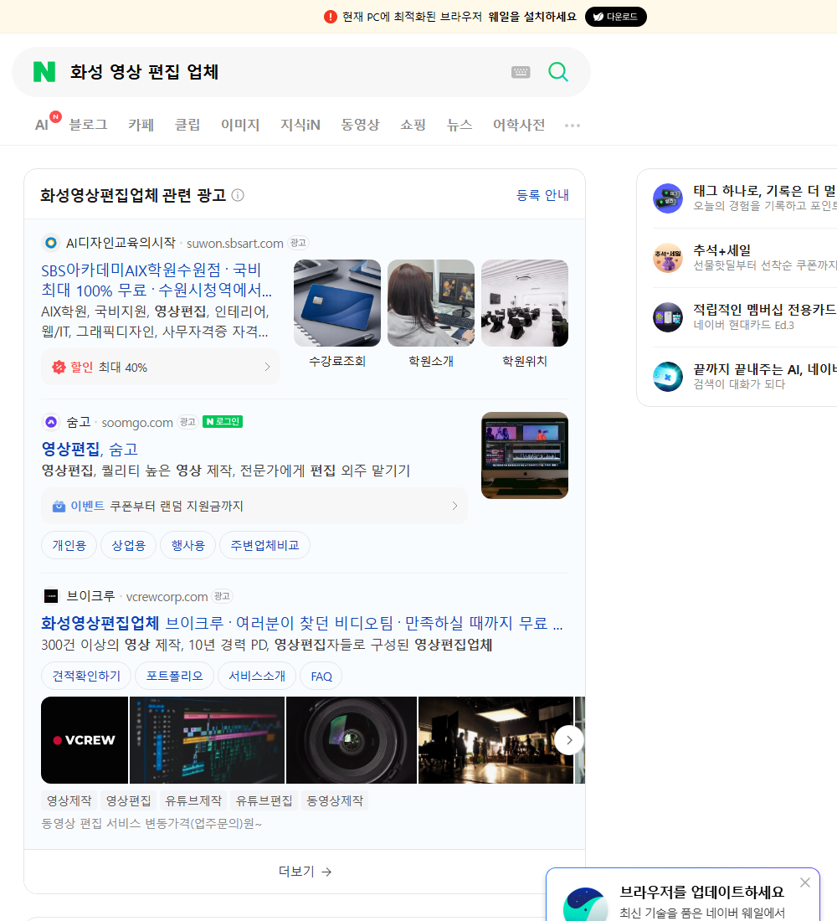837x921 pixels.
Task: Expand the 이벤트 쿠폰부터 랜덤 지원금까지 row
Action: 254,506
